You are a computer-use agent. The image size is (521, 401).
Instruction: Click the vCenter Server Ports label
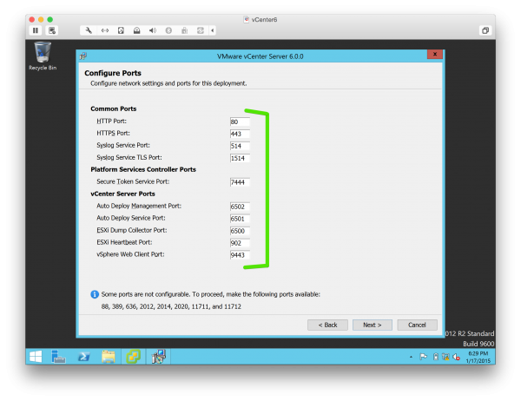pyautogui.click(x=122, y=194)
